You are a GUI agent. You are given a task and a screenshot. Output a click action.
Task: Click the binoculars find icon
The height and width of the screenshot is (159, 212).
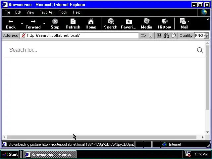166,35
